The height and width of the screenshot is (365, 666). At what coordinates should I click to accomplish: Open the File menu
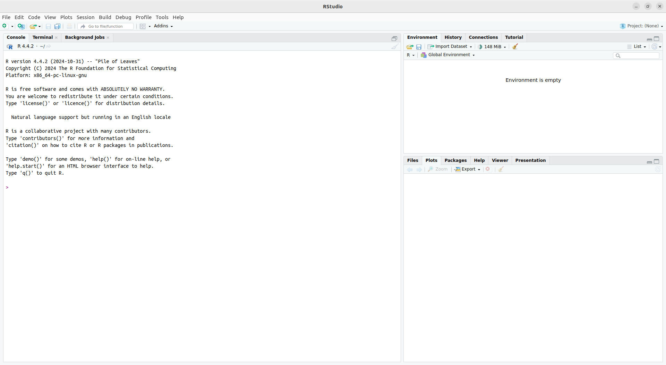pyautogui.click(x=6, y=17)
